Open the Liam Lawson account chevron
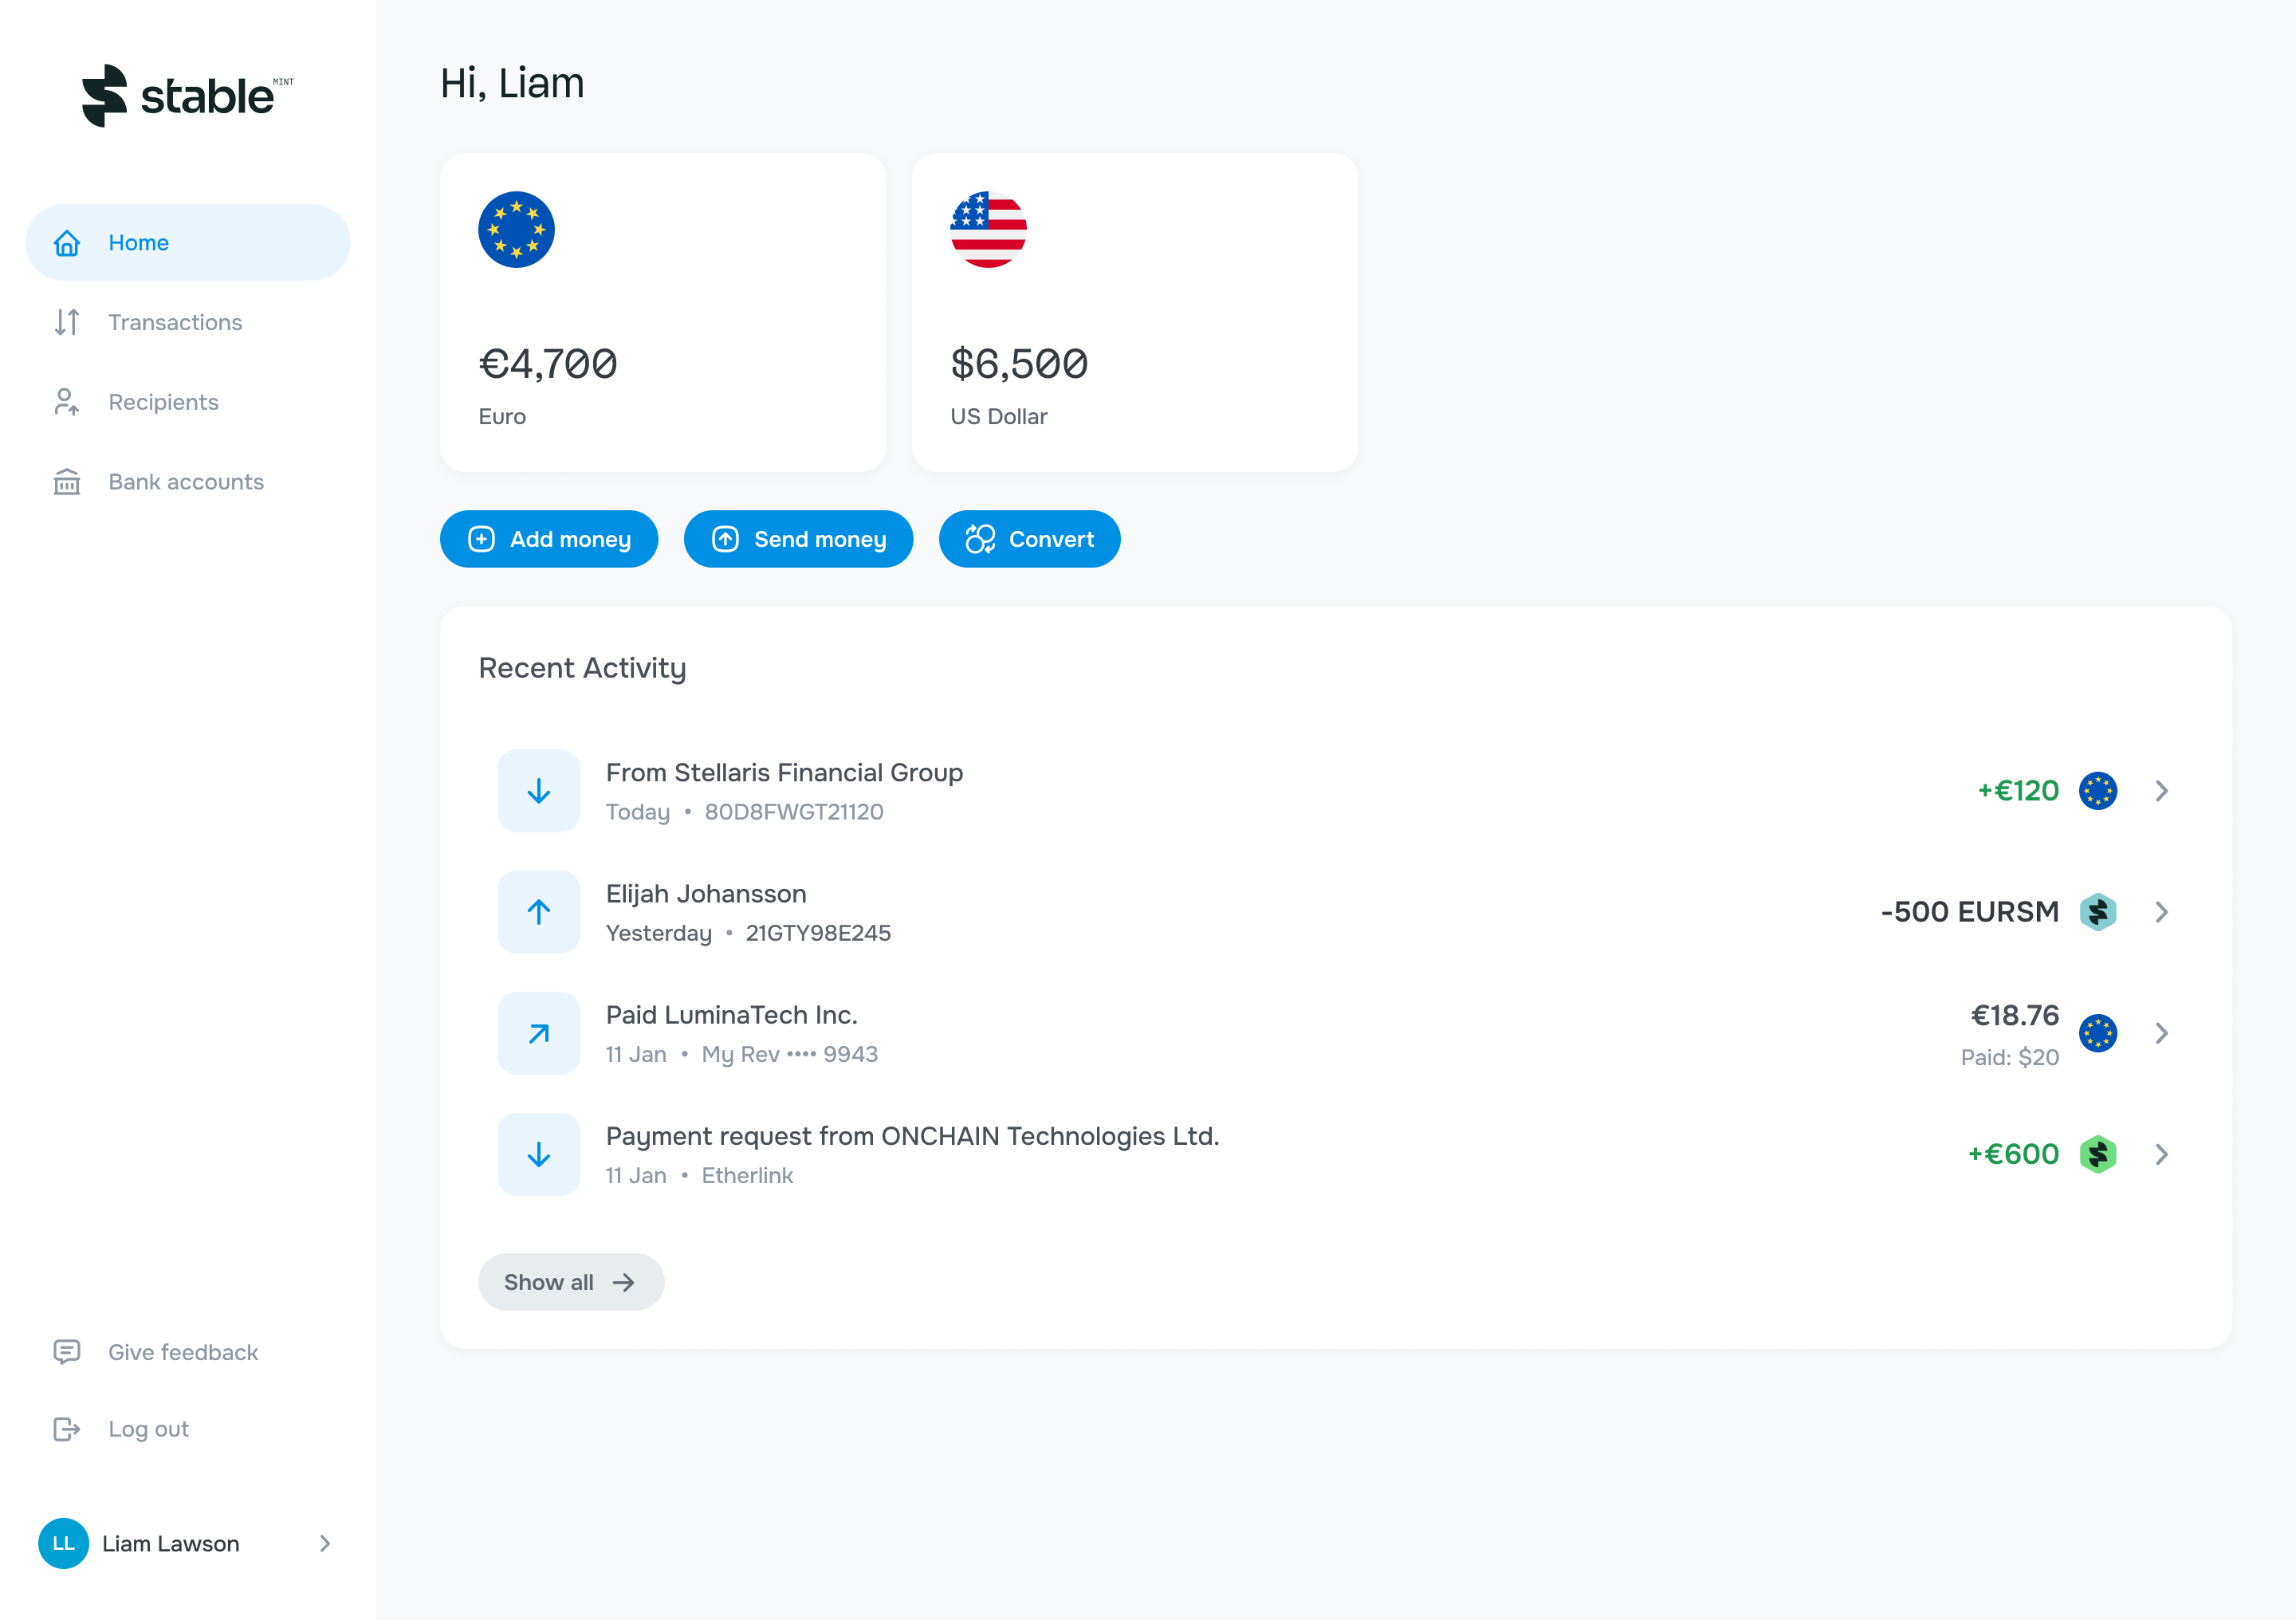2296x1620 pixels. pos(325,1543)
